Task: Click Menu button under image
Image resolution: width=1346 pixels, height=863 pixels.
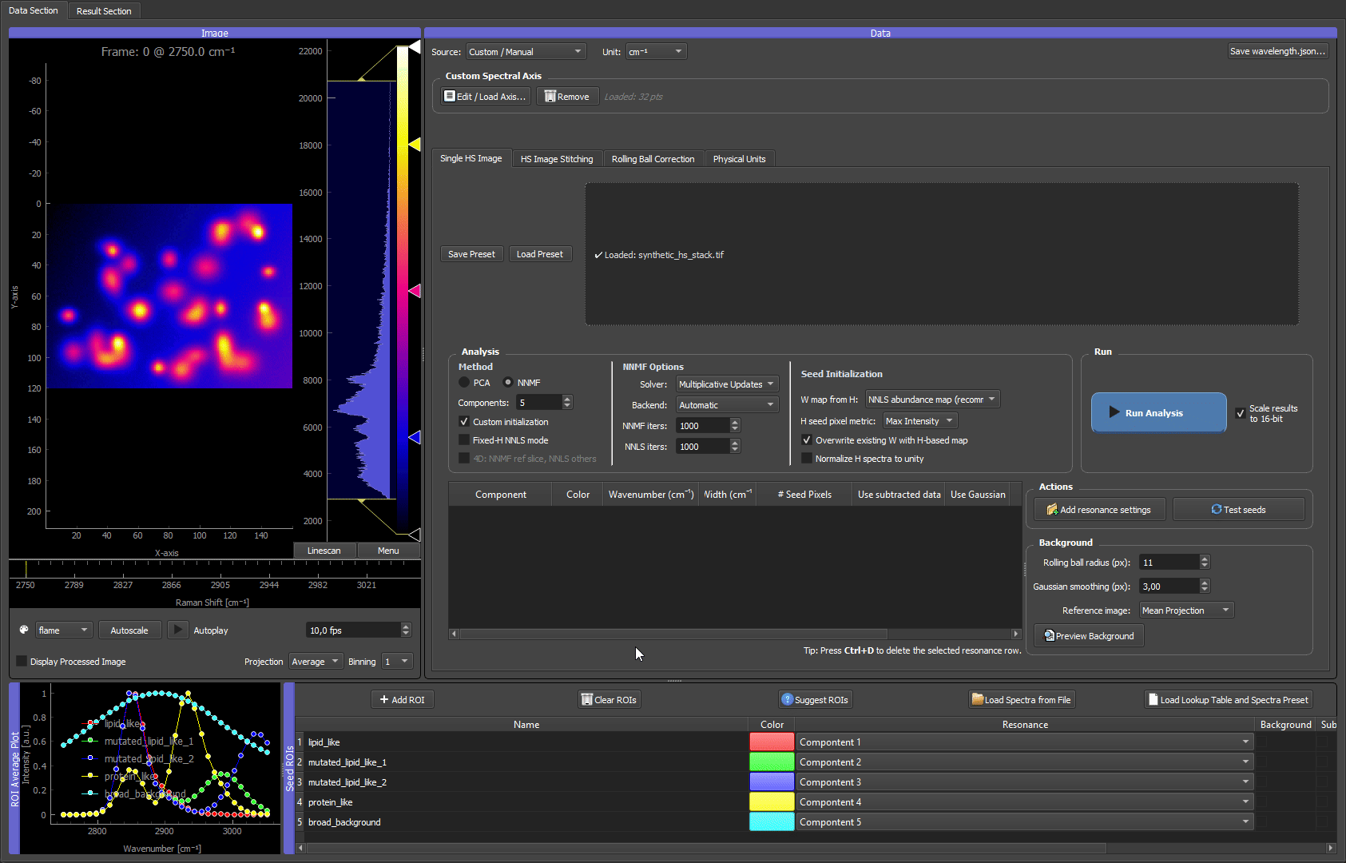Action: pos(388,551)
